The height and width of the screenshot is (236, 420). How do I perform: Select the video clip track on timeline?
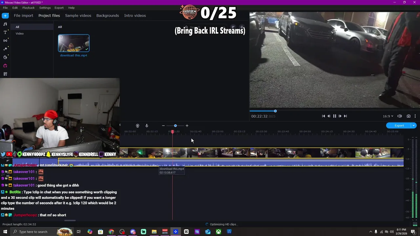262,153
